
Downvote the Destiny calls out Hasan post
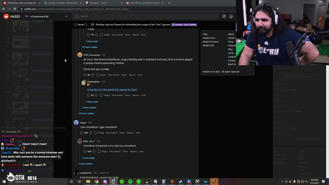click(86, 25)
